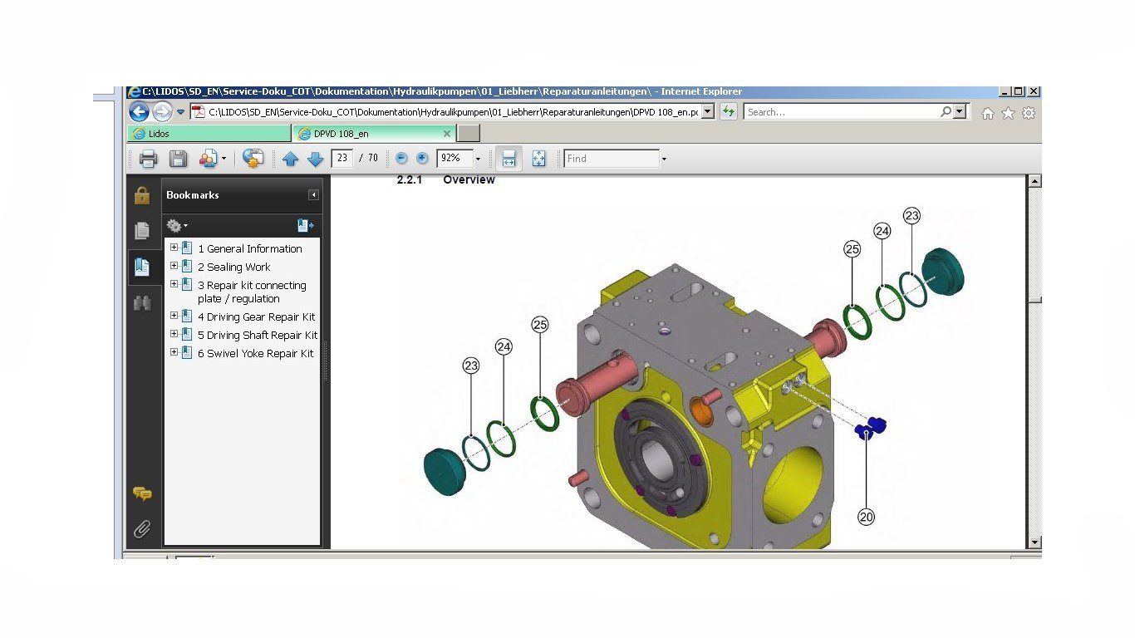Screen dimensions: 1135x638
Task: Click the Find text field
Action: [x=612, y=159]
